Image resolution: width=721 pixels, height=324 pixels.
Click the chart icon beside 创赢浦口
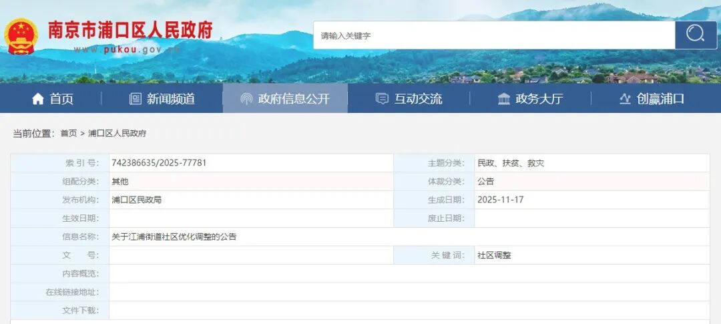(x=625, y=99)
